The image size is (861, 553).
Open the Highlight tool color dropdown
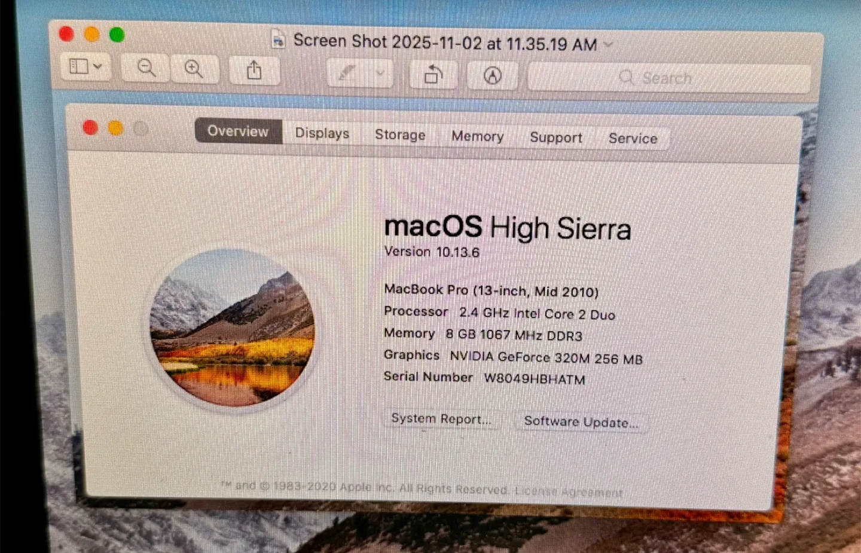[x=379, y=74]
